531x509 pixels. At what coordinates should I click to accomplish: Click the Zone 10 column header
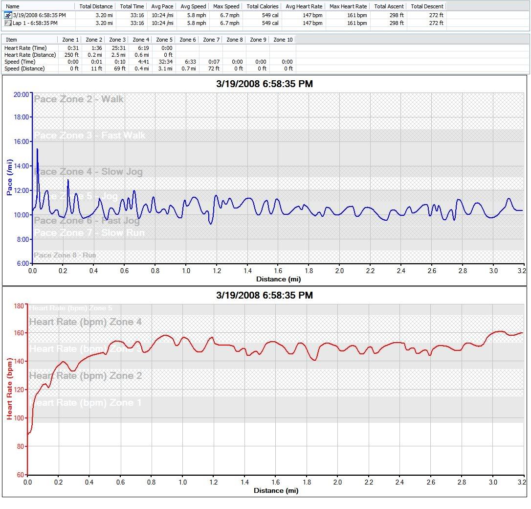point(283,40)
